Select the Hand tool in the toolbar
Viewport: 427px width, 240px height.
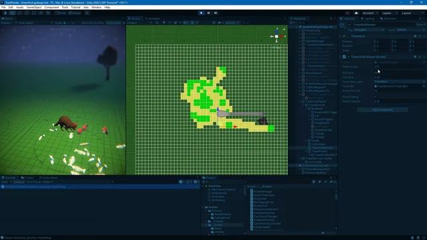click(x=5, y=13)
